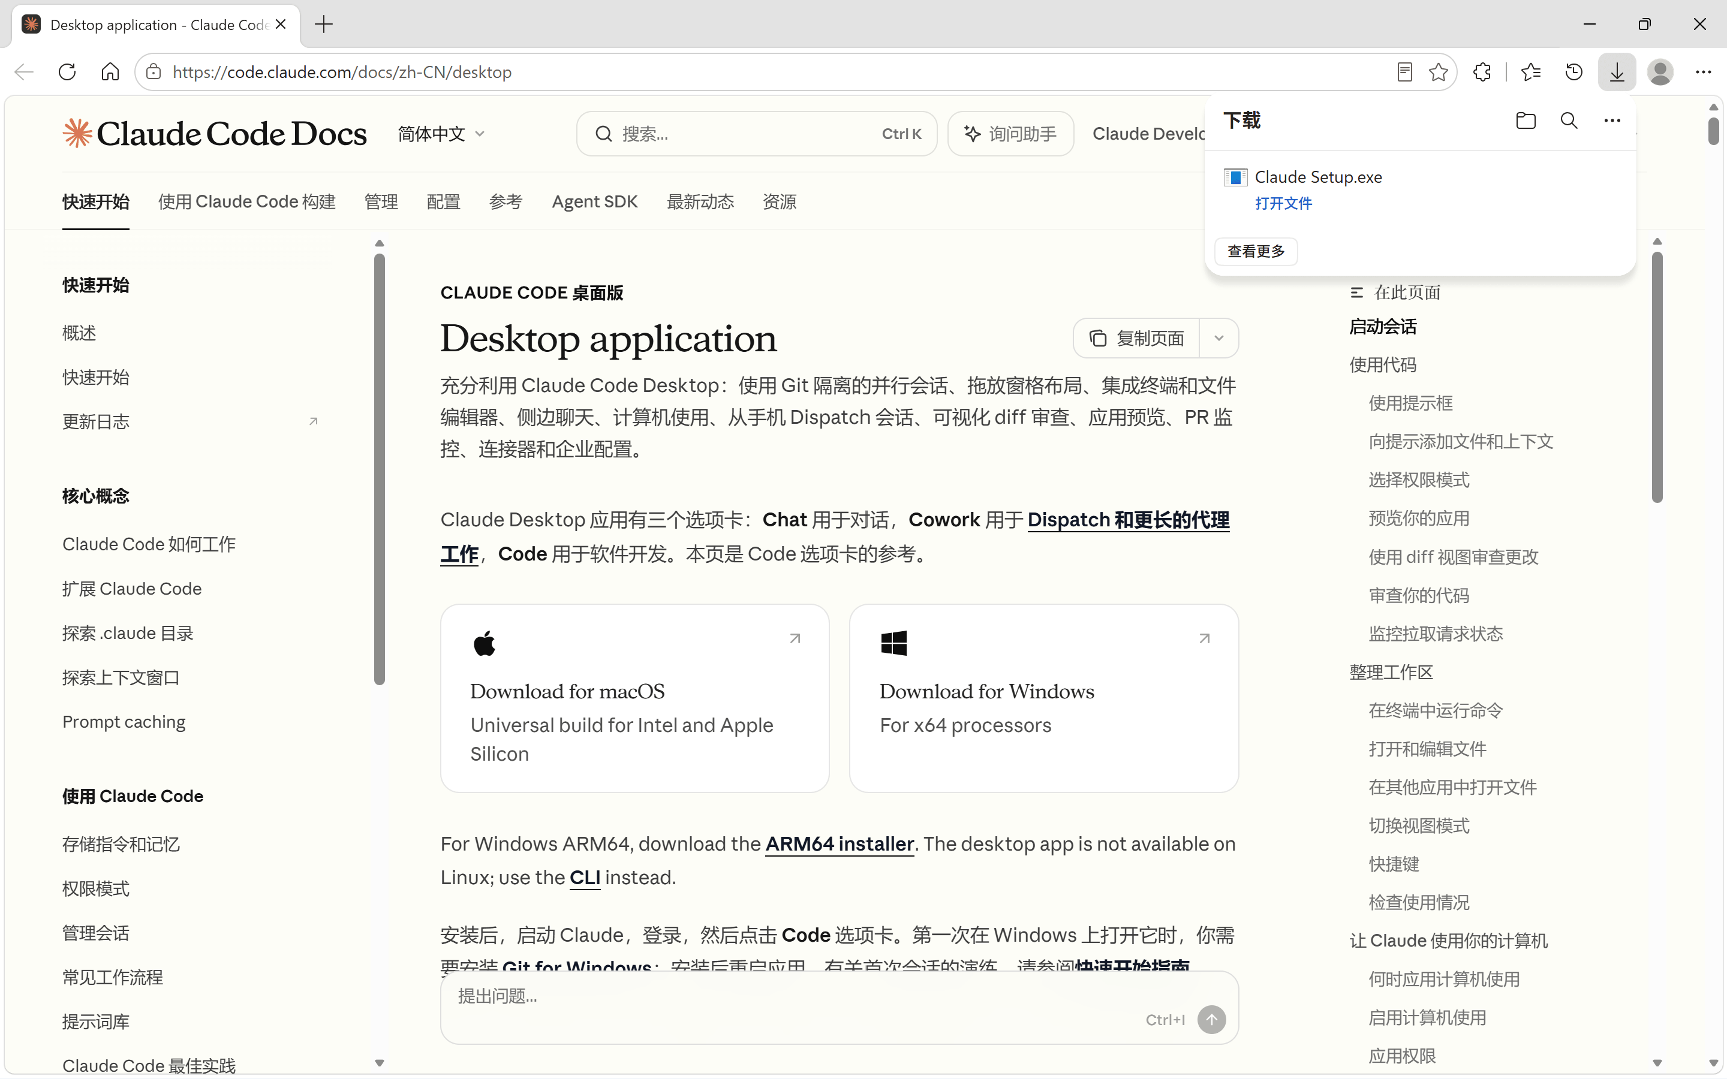Close the Desktop application tab
The width and height of the screenshot is (1727, 1079).
(x=281, y=24)
